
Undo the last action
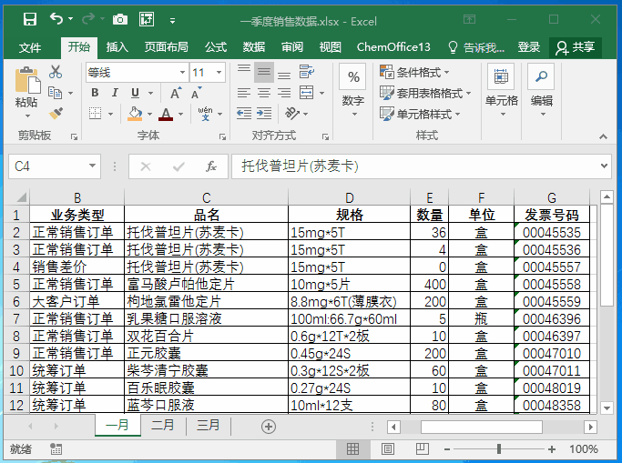tap(56, 18)
